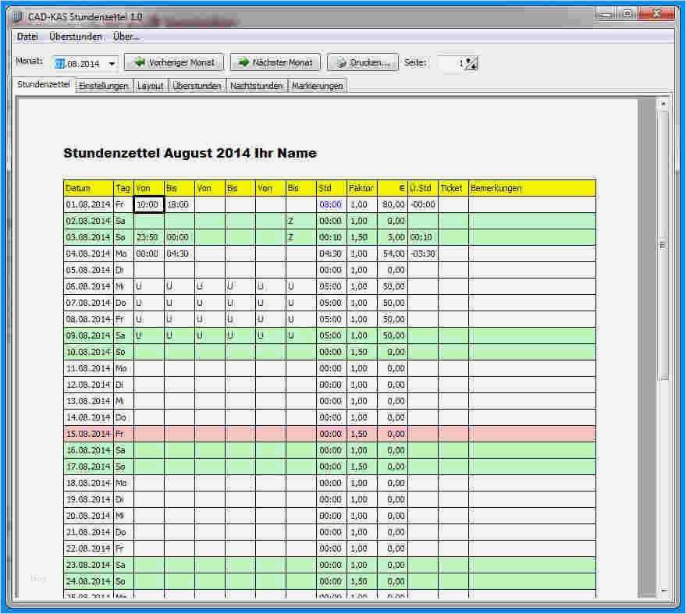Select the Von cell for 01.08.2014
Screen dimensions: 686x614
tap(148, 204)
